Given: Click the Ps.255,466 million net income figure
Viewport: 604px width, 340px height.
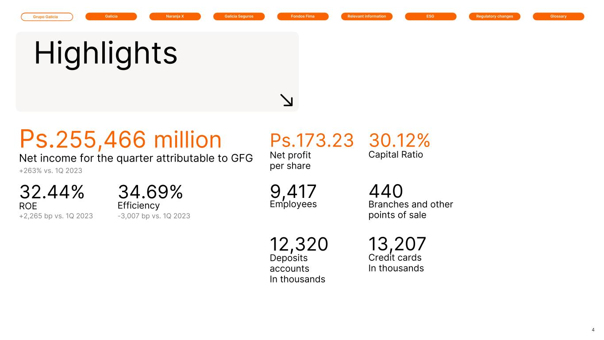Looking at the screenshot, I should [x=120, y=140].
